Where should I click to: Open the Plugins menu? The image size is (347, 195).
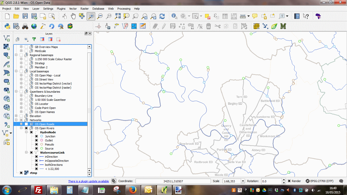61,9
